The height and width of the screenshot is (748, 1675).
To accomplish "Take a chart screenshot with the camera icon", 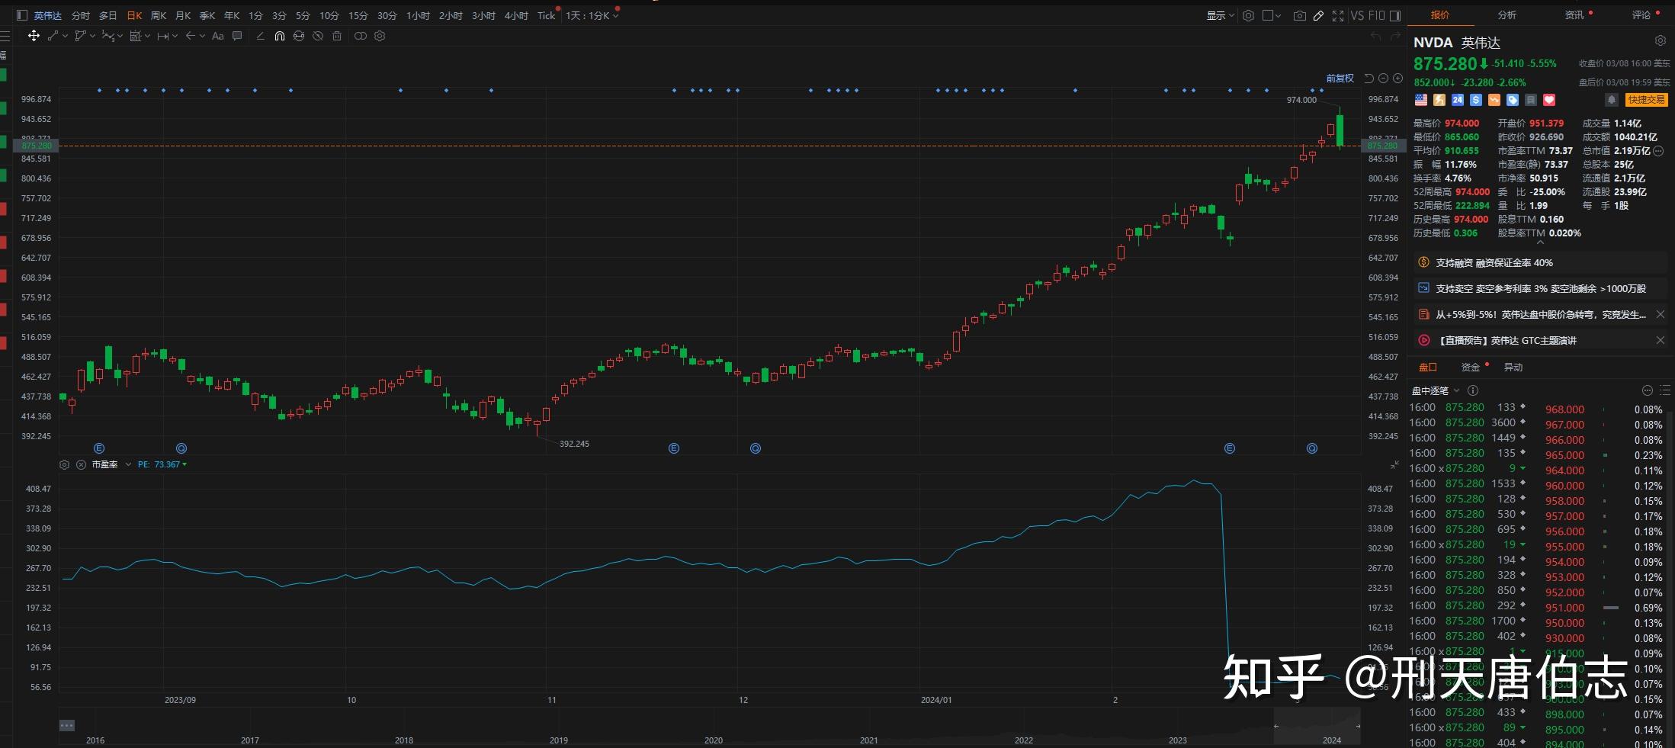I will pyautogui.click(x=1299, y=15).
